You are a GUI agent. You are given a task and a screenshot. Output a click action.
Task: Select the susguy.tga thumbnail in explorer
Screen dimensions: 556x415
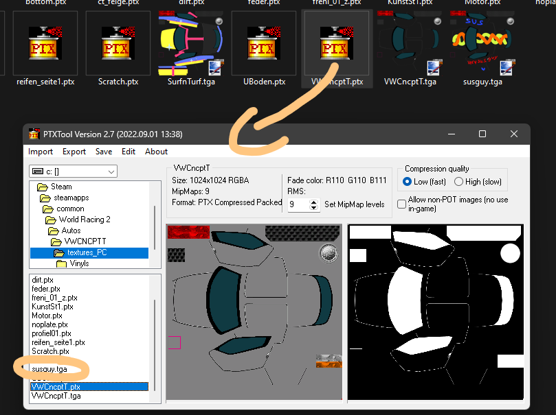tap(482, 43)
